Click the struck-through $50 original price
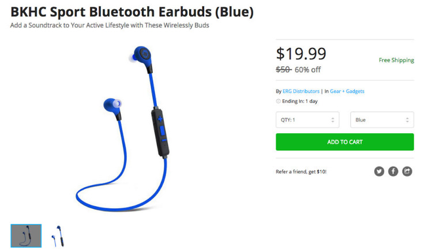The height and width of the screenshot is (252, 443). click(x=283, y=70)
